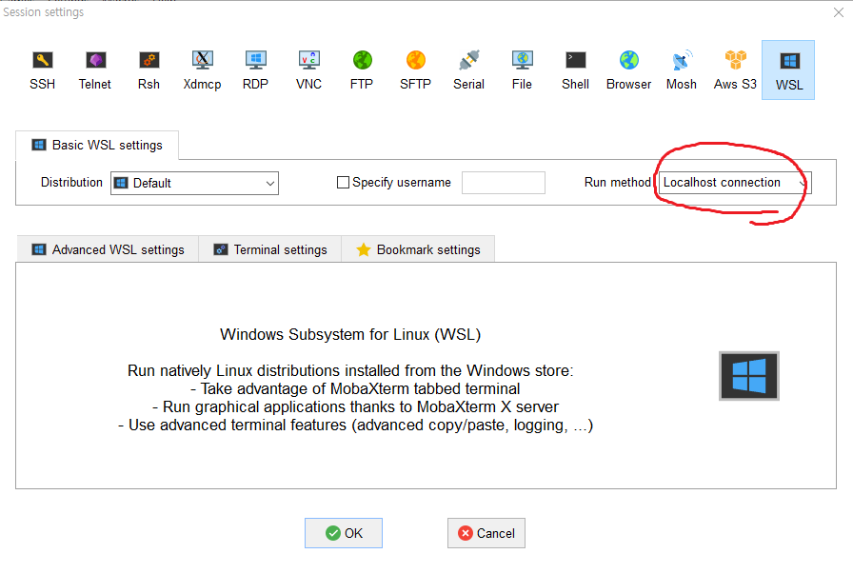This screenshot has height=574, width=853.
Task: Pick the Rsh session type
Action: coord(149,70)
